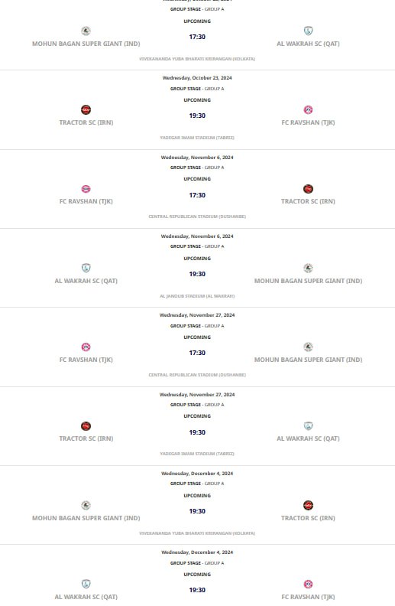This screenshot has width=395, height=606.
Task: Click Mohun Bagan crest in 17:30 Kolkata match
Action: (86, 31)
